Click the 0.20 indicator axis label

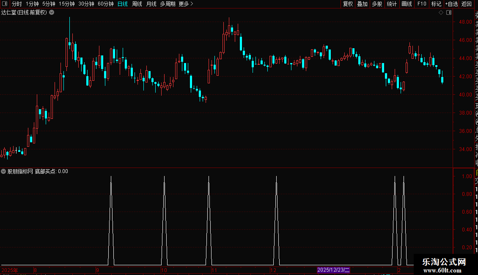point(467,247)
